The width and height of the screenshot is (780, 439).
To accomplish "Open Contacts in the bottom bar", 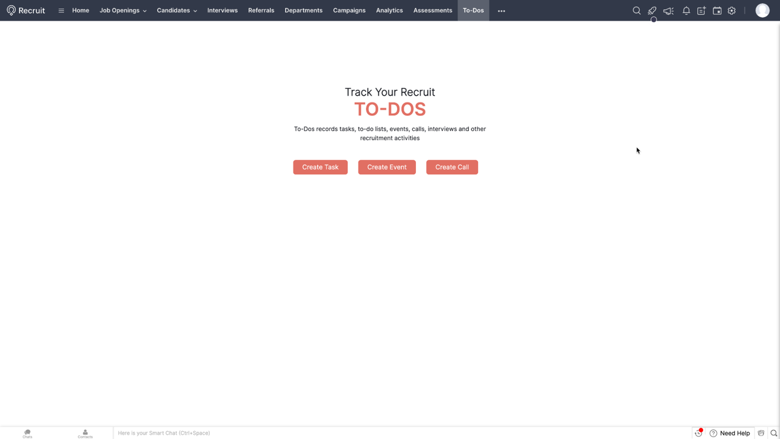I will coord(85,434).
